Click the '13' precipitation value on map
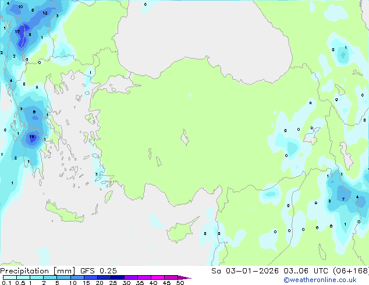The width and height of the screenshot is (369, 285). pyautogui.click(x=45, y=13)
